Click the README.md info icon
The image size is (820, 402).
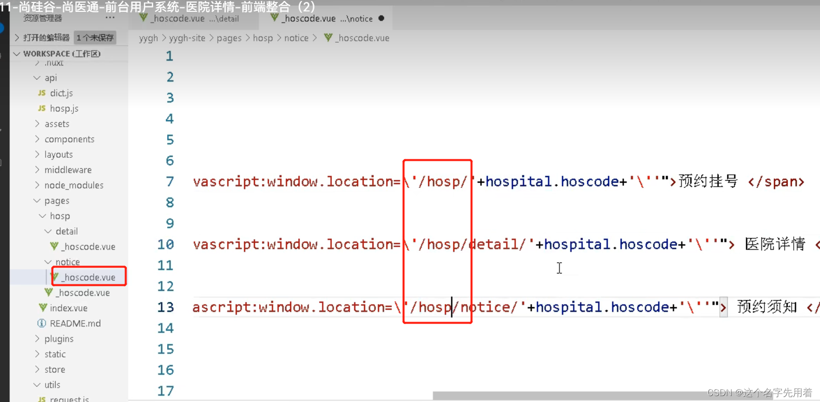coord(42,323)
